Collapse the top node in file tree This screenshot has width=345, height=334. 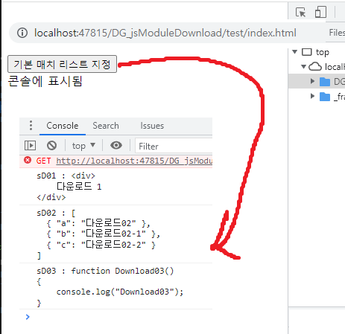tap(295, 52)
